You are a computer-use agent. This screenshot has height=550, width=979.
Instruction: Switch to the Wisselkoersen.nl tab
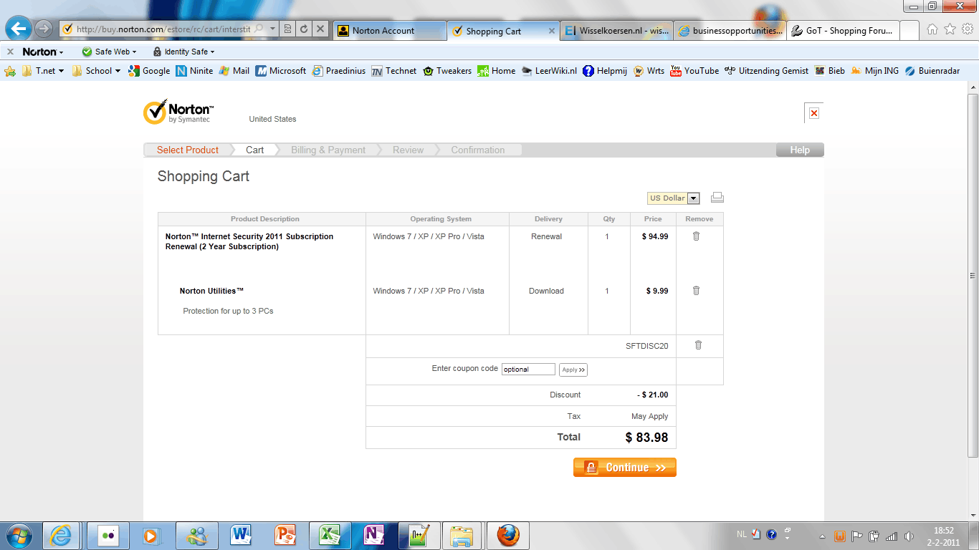click(x=616, y=31)
